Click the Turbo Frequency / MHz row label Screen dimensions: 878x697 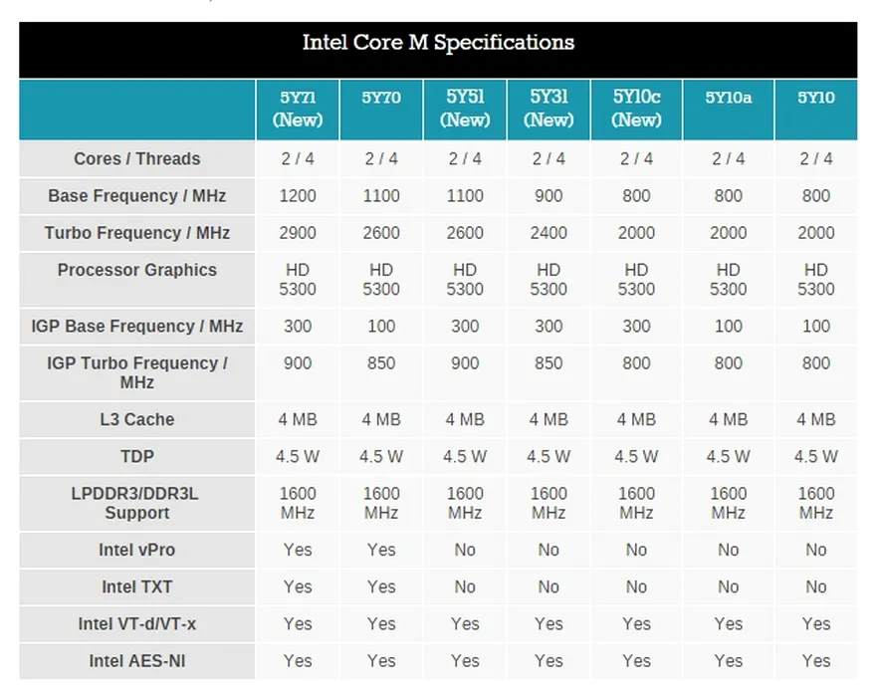coord(136,233)
